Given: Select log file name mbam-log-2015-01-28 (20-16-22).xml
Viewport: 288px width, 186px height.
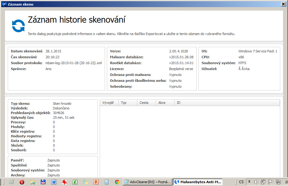Looking at the screenshot, I should 74,63.
